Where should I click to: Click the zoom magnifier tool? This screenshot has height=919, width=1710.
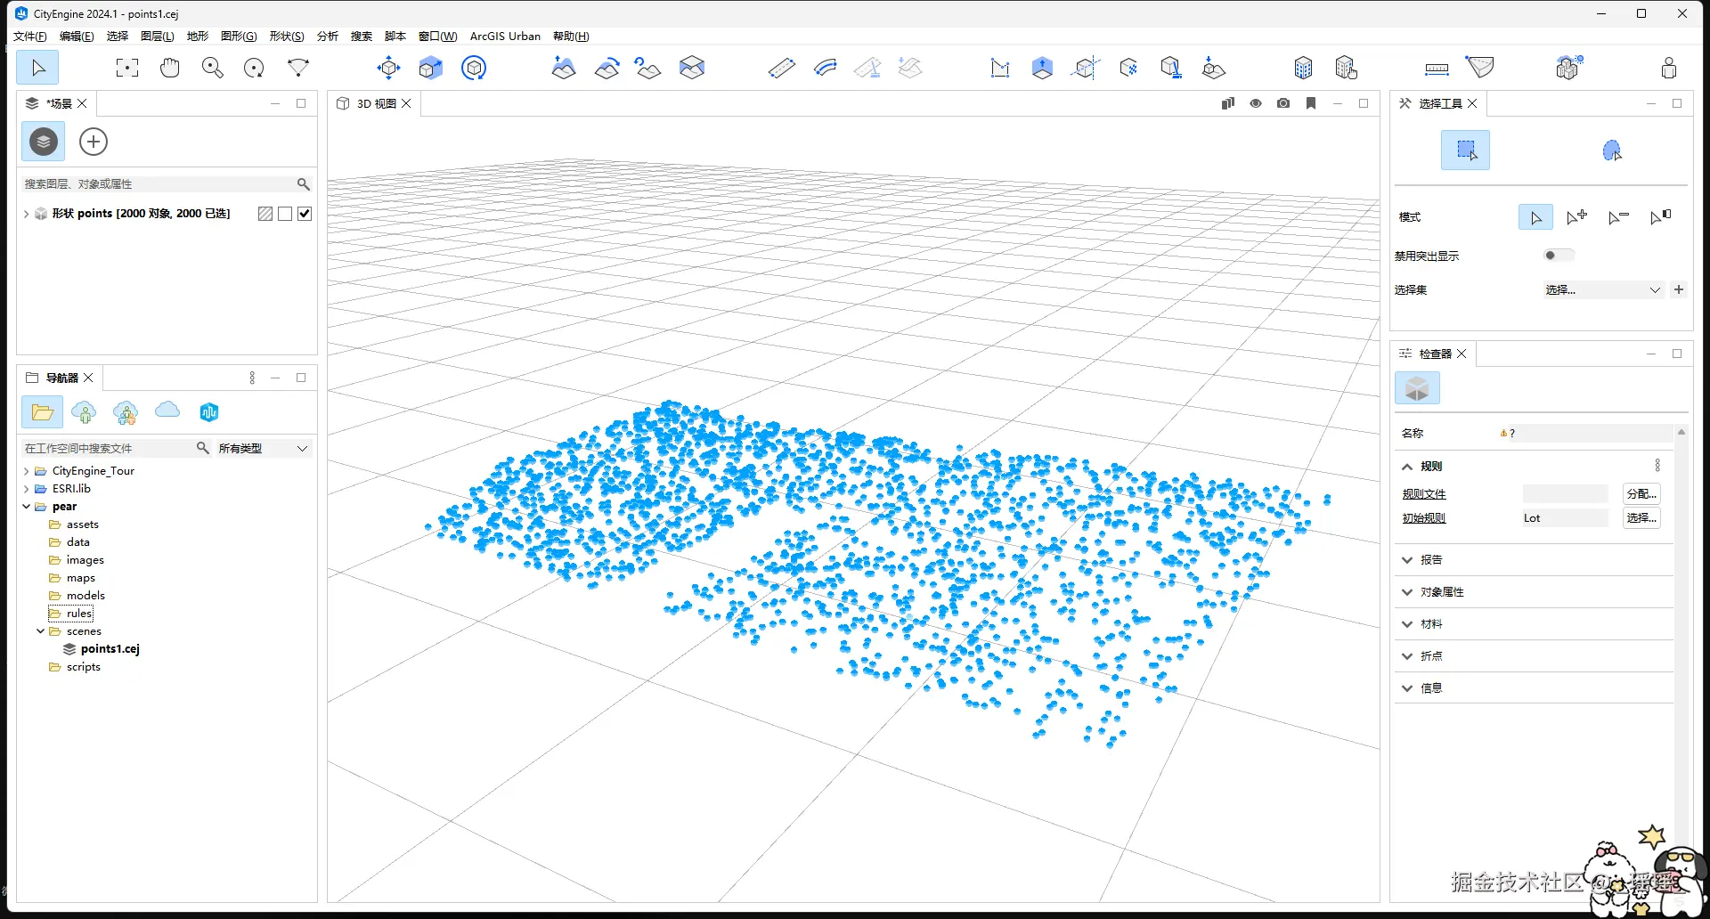212,68
